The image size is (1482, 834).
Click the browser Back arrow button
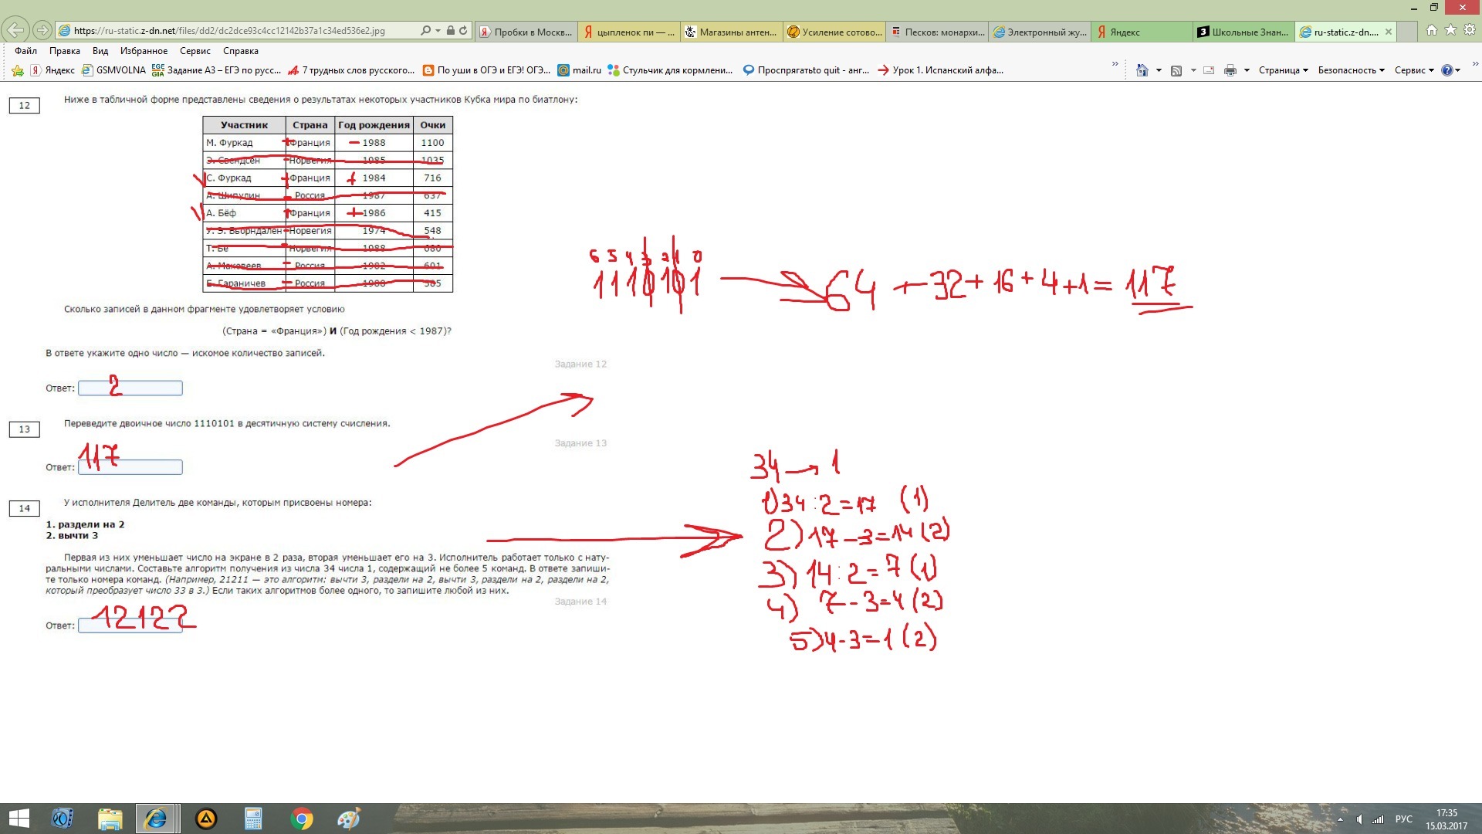(15, 31)
